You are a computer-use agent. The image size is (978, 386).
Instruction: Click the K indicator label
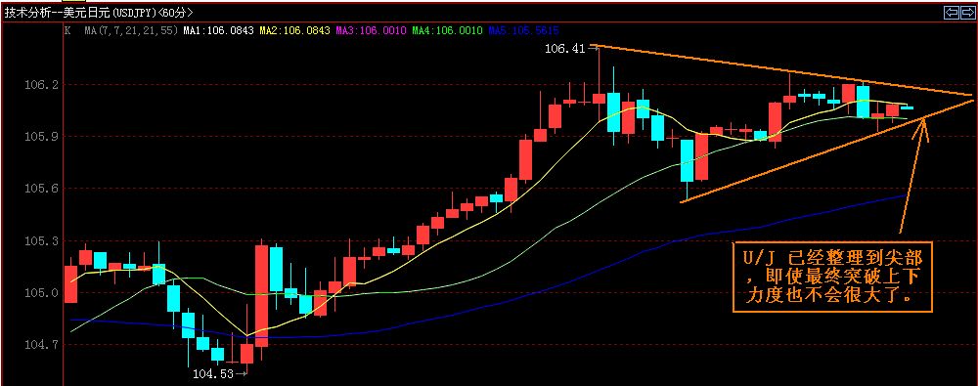click(x=67, y=29)
